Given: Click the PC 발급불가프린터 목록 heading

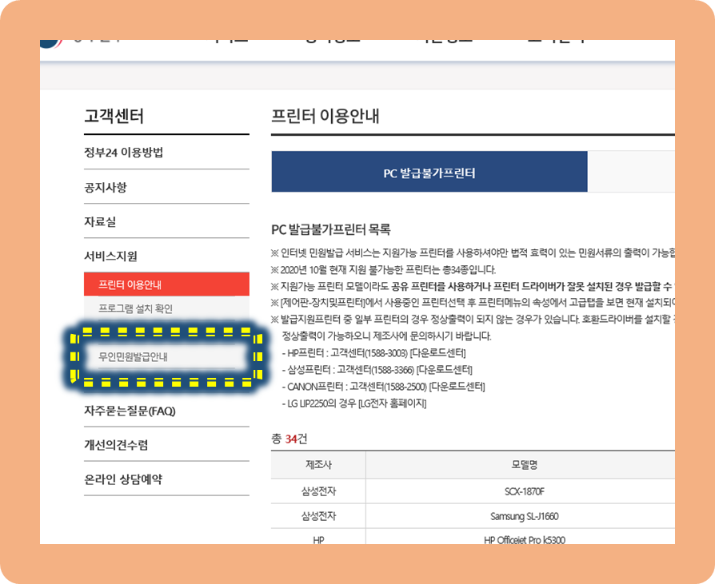Looking at the screenshot, I should click(x=331, y=229).
